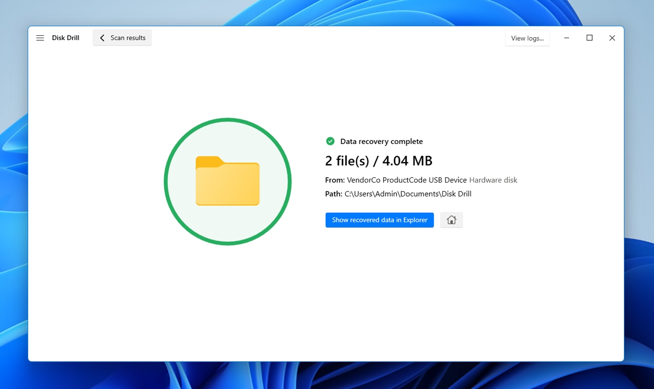Click the "Hardware disk" label
654x389 pixels.
493,180
